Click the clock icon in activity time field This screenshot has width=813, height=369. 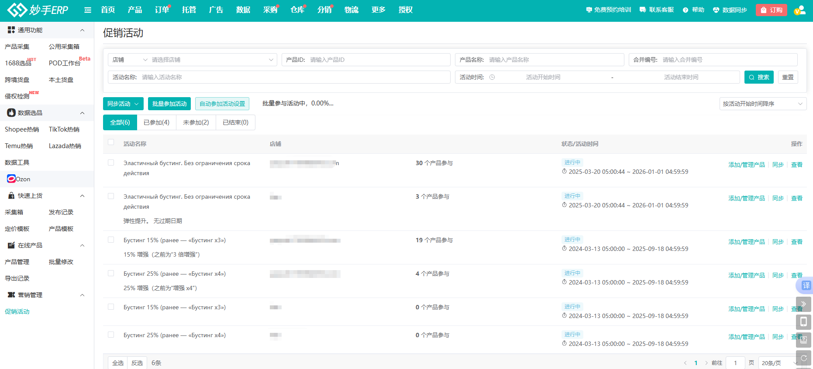click(492, 77)
